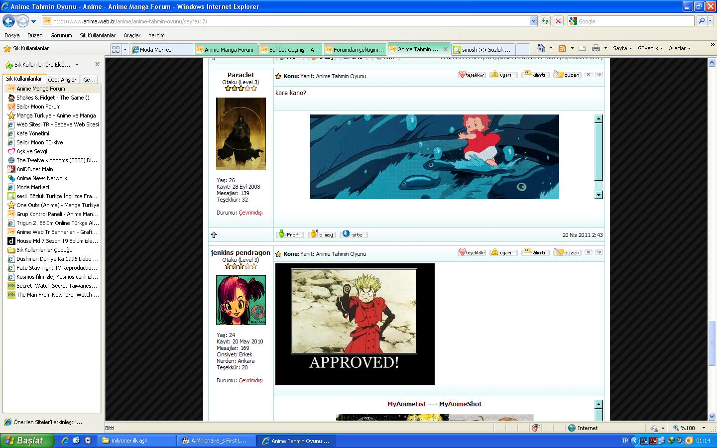Open Paraclet's username link
The width and height of the screenshot is (717, 448).
pyautogui.click(x=240, y=75)
